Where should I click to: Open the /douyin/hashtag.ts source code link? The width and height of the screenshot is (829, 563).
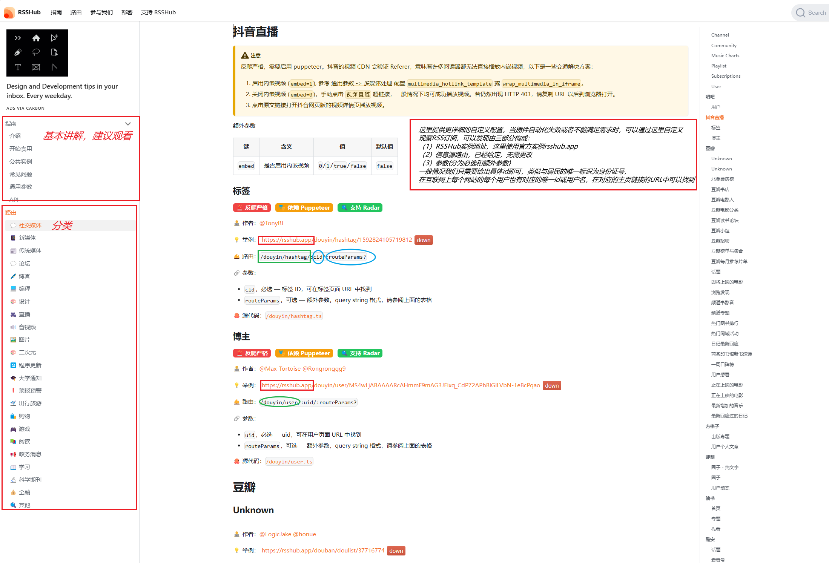[x=294, y=316]
